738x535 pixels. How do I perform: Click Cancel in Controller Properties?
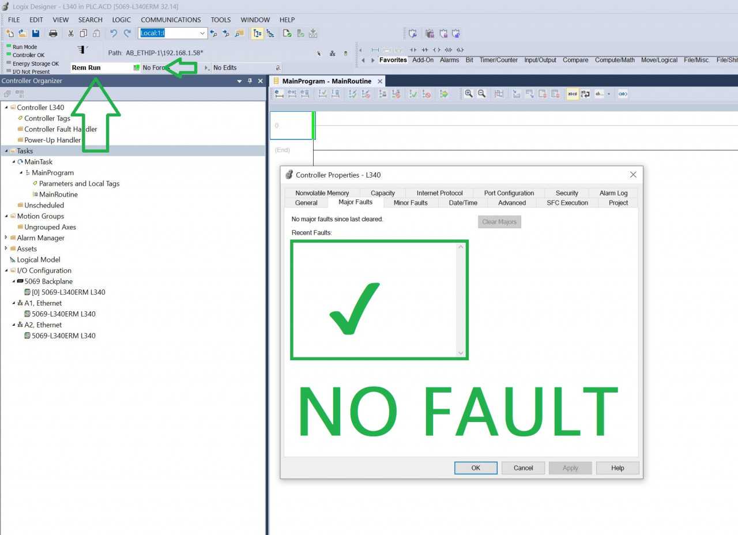523,468
